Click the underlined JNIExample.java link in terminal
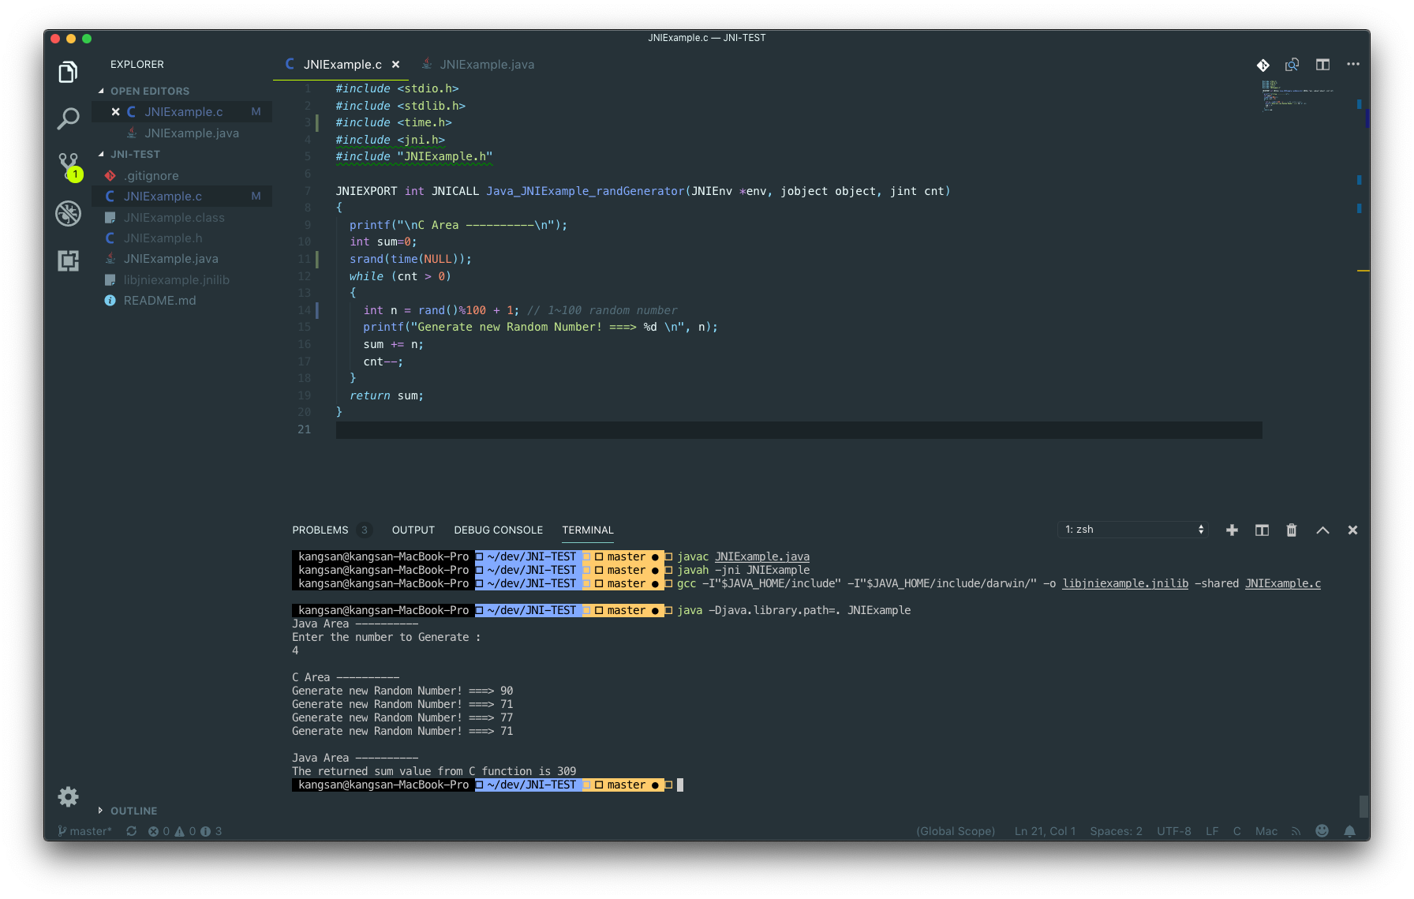1414x899 pixels. [762, 556]
